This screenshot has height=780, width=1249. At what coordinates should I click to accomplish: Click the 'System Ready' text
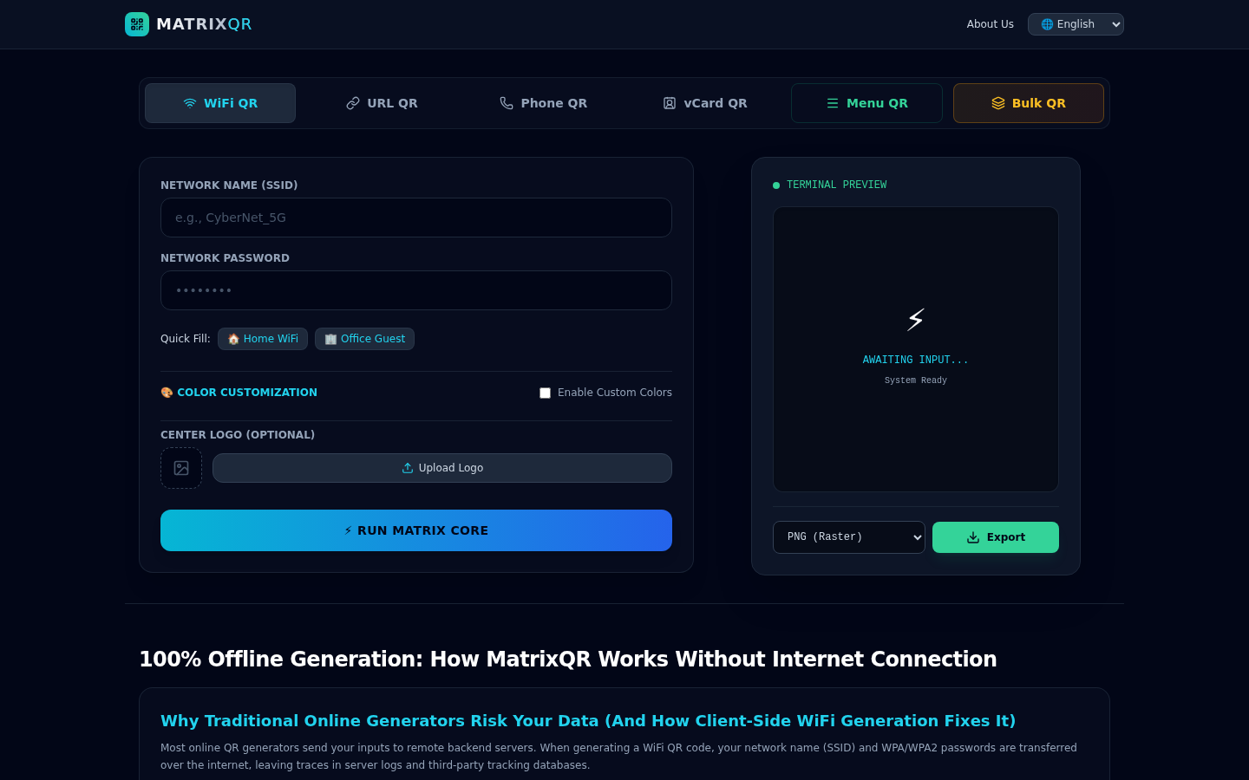click(x=916, y=380)
